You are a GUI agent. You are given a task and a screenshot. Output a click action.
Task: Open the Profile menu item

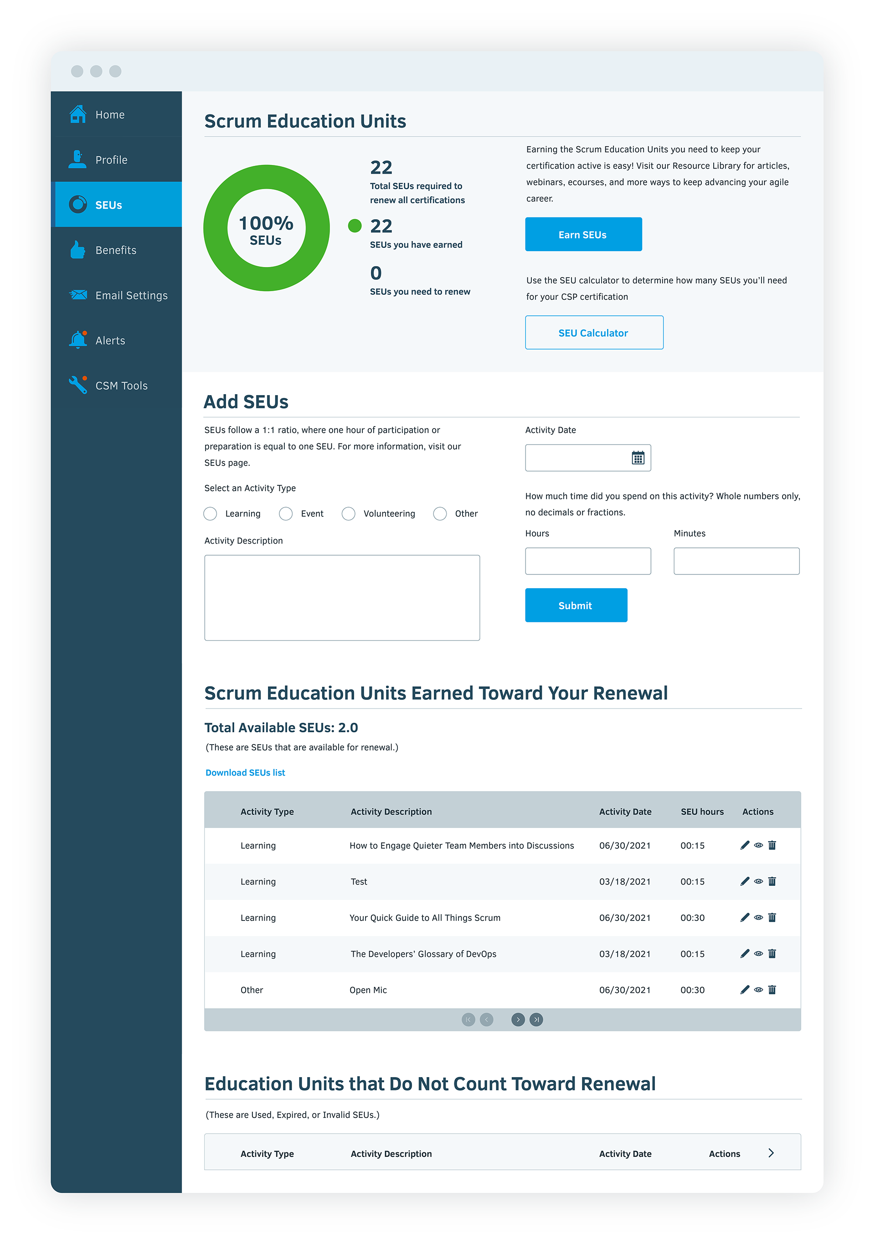[x=117, y=159]
